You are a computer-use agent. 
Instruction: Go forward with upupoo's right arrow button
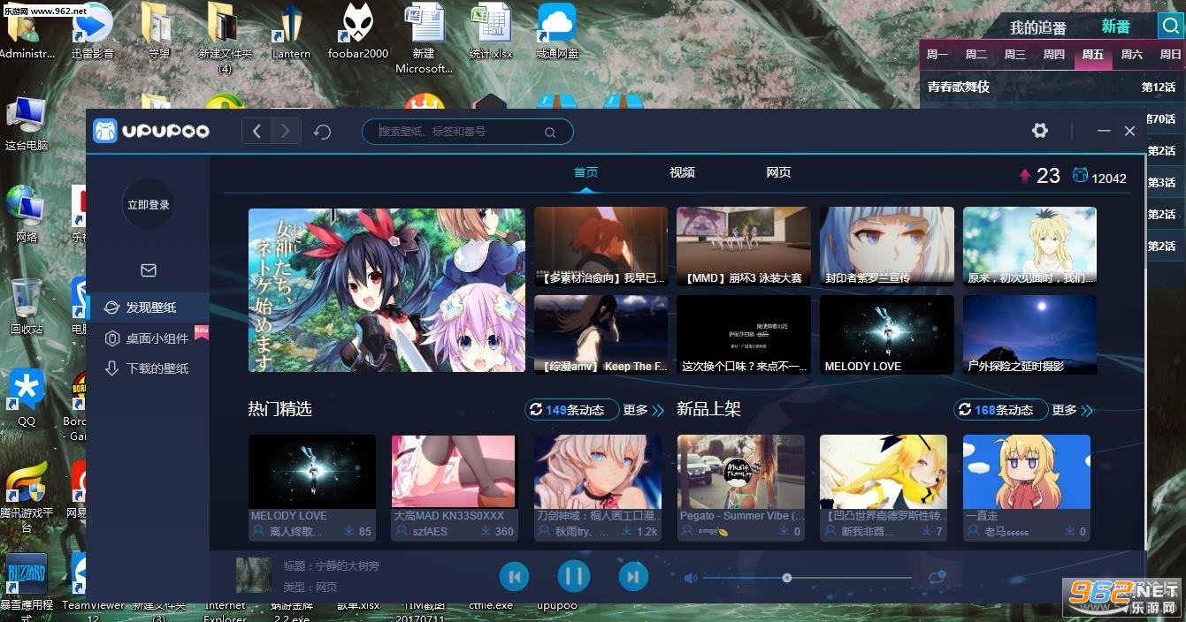286,132
